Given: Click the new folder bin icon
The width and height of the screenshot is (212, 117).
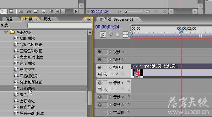Looking at the screenshot, I should pos(36,12).
